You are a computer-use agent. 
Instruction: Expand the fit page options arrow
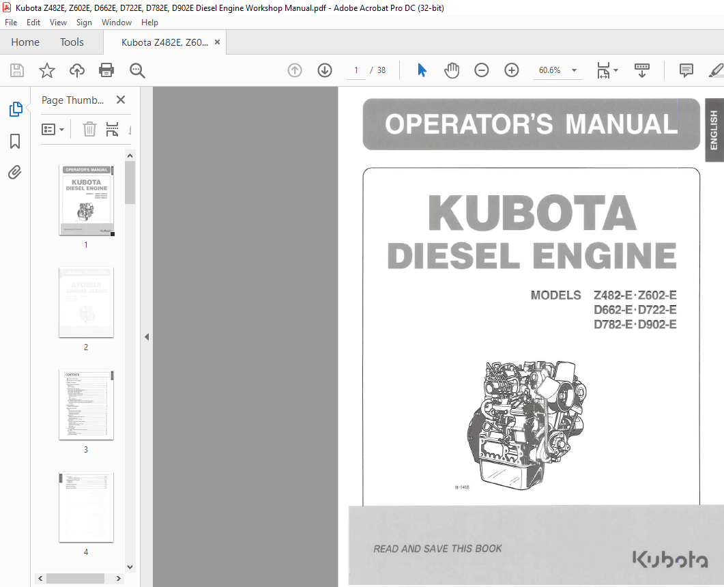click(x=616, y=70)
